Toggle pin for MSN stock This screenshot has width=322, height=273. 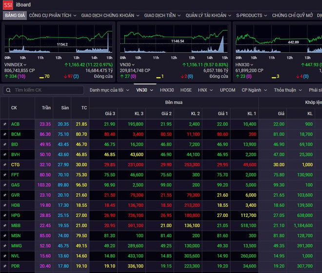coord(5,235)
